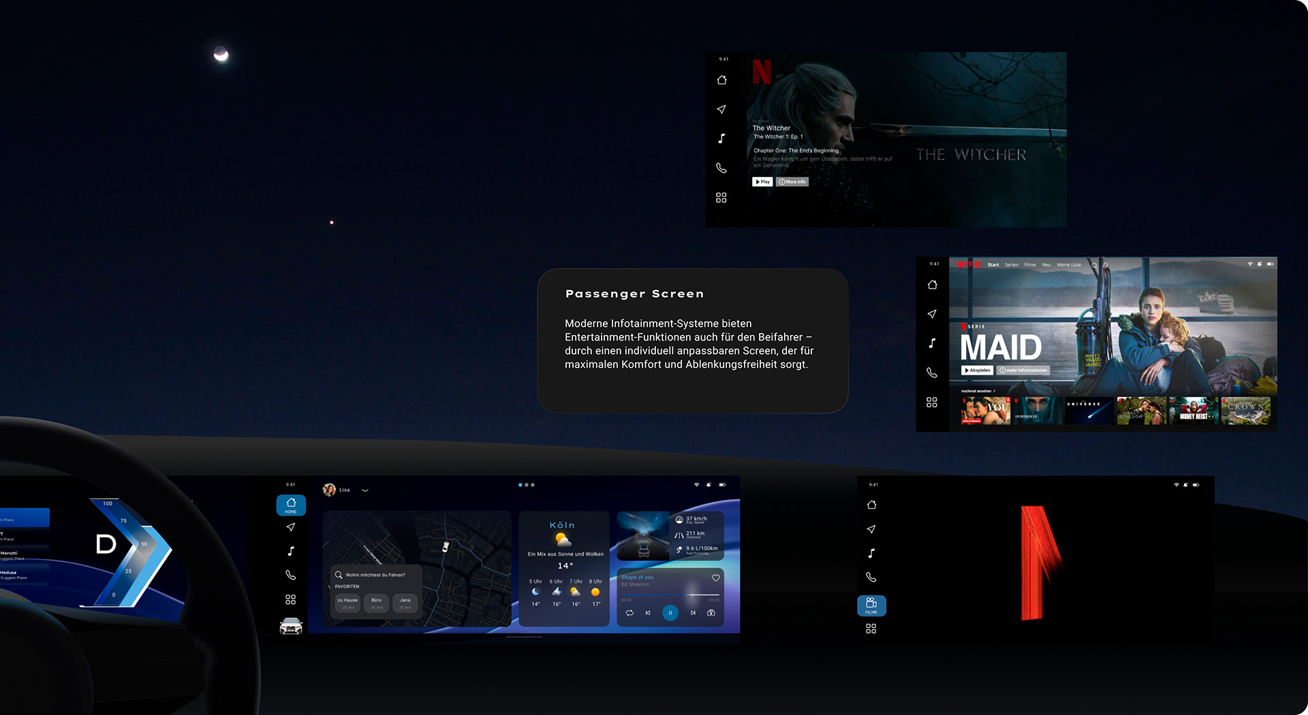The height and width of the screenshot is (715, 1308).
Task: Tap the highlighted HOME button on dashboard
Action: 291,505
